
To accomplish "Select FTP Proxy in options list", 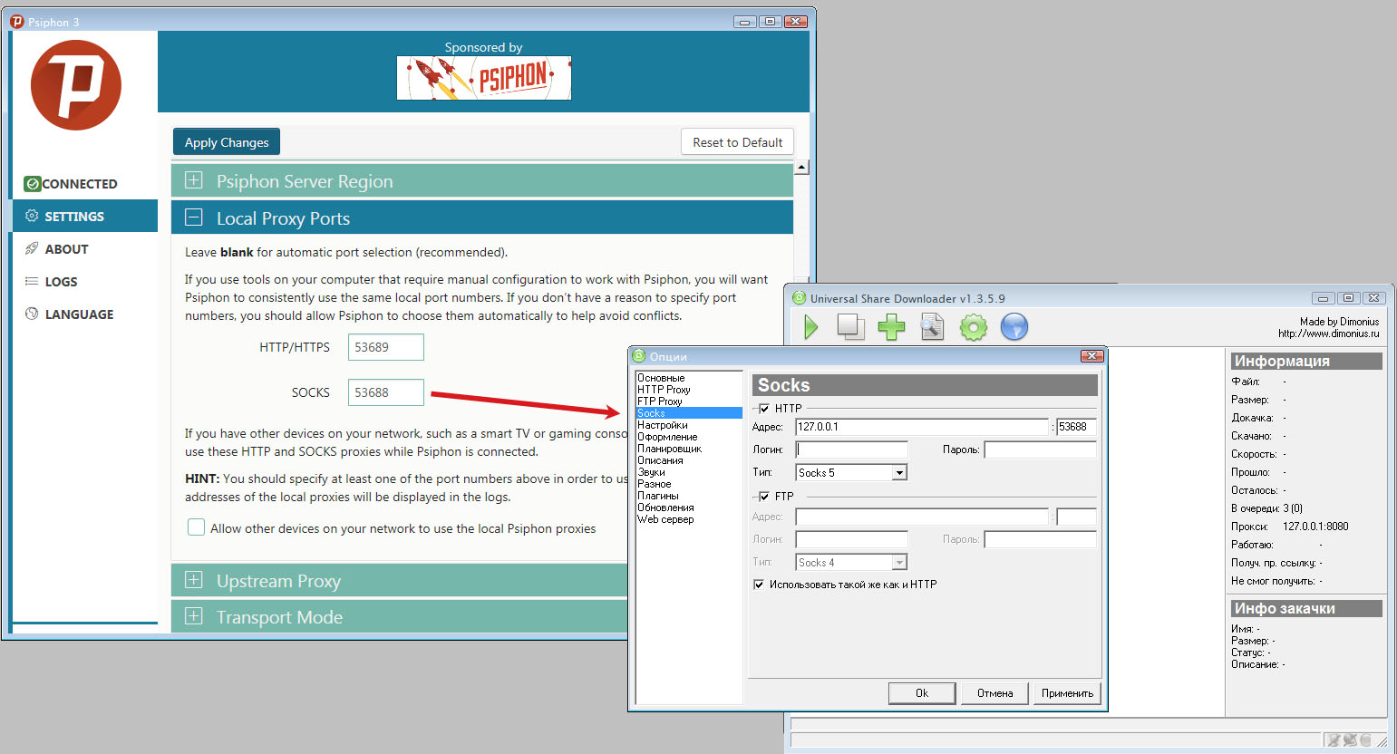I will 689,401.
